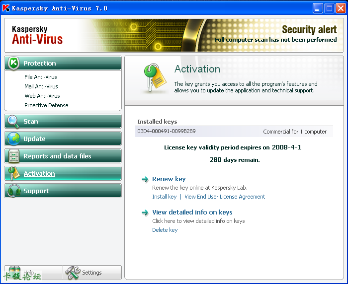Viewport: 348px width, 284px height.
Task: Click the Delete key link
Action: (x=165, y=230)
